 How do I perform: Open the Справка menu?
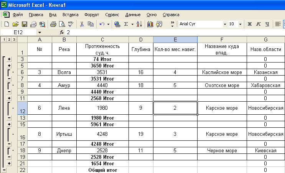click(x=171, y=15)
